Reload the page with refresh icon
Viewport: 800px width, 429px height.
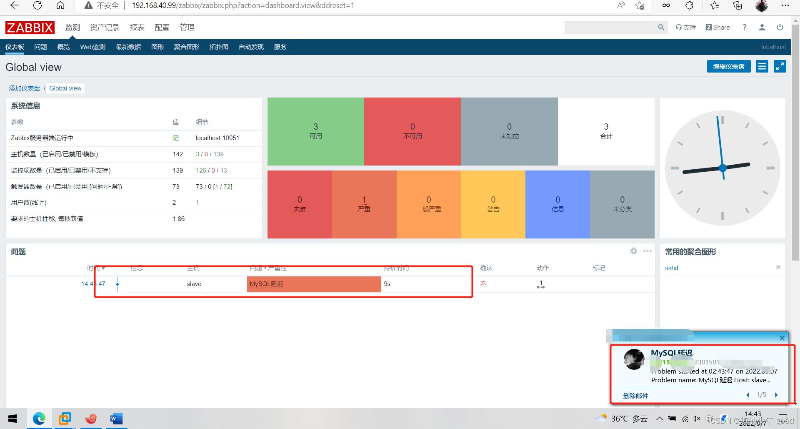pos(37,5)
